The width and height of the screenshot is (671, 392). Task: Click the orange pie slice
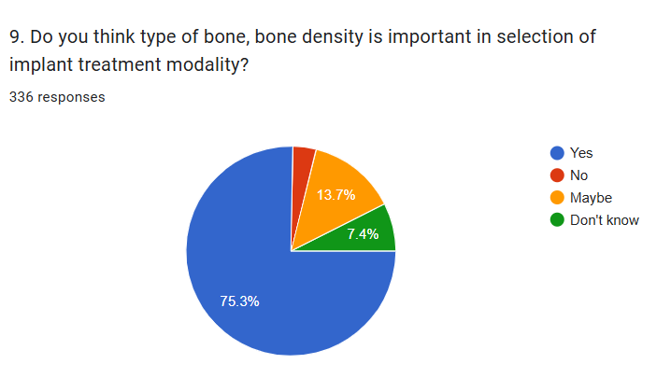341,201
